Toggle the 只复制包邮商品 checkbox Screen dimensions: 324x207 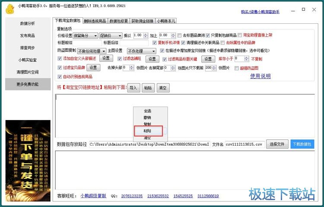click(208, 35)
